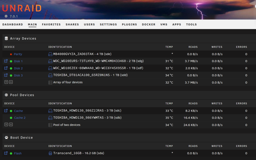The height and width of the screenshot is (160, 256).
Task: Click the drive icon for TOSHIBA_DT01ACA100 disk
Action: point(50,75)
